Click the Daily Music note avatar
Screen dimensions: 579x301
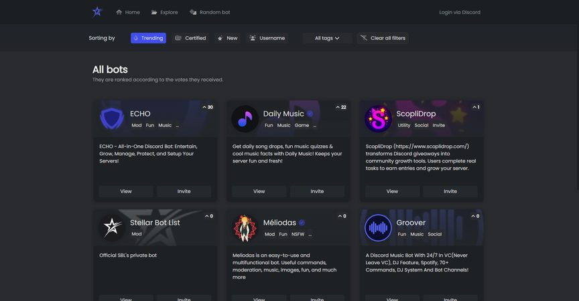pyautogui.click(x=245, y=118)
